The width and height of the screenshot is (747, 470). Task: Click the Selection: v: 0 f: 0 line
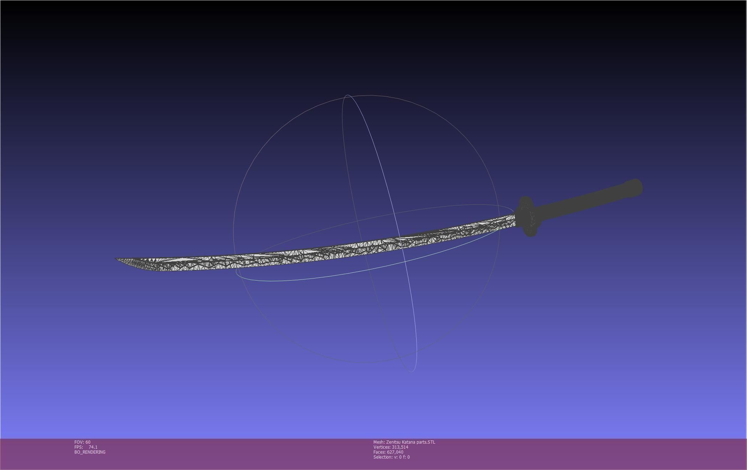[x=391, y=457]
